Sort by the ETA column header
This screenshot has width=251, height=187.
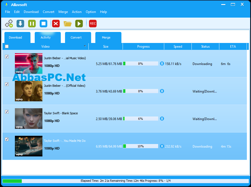pos(233,47)
